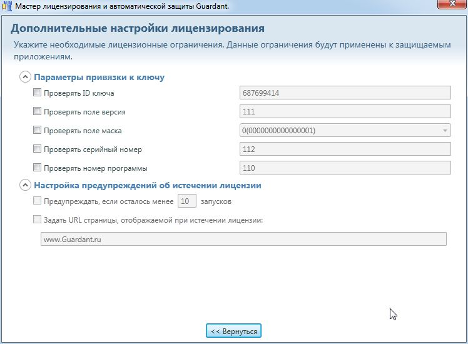This screenshot has height=344, width=468.
Task: Enable 'Проверять ID ключа' checkbox
Action: point(37,93)
